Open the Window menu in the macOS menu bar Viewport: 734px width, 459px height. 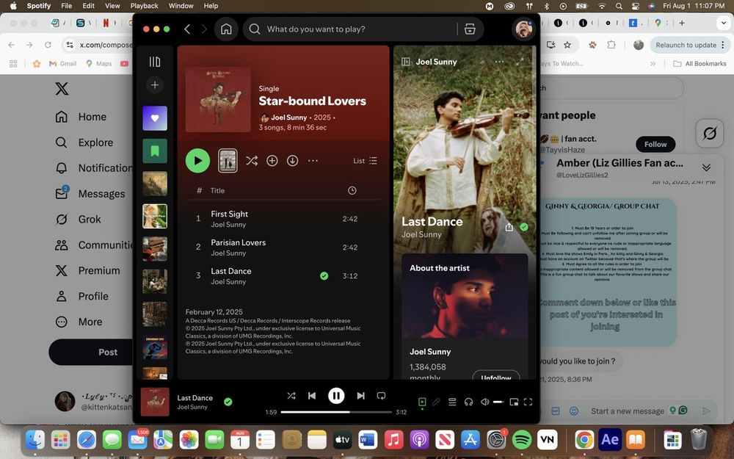point(181,6)
